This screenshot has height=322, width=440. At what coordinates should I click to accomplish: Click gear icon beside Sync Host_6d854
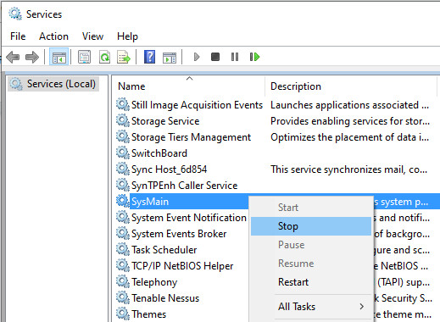123,169
